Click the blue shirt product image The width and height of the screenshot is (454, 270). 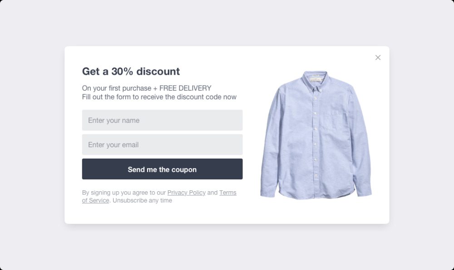(x=316, y=136)
